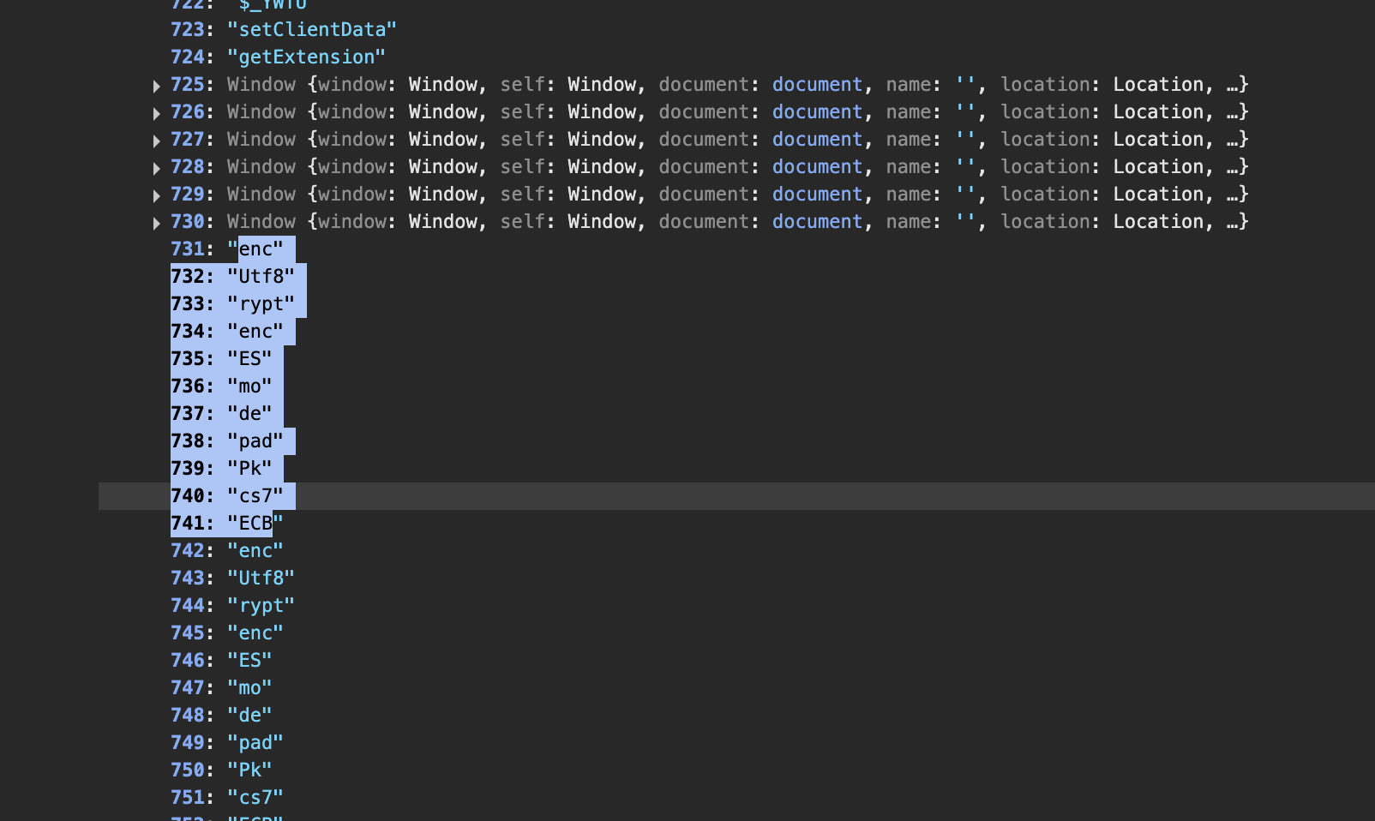1375x821 pixels.
Task: Expand the Window object at index 726
Action: 156,113
